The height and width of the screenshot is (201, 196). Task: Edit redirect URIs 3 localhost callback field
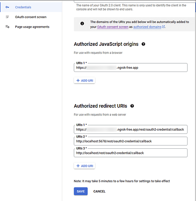pos(130,153)
